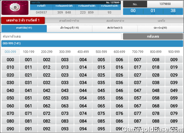Image resolution: width=184 pixels, height=133 pixels.
Task: Choose the สัตว์ป่าโชค(4.5) option
Action: [115, 28]
